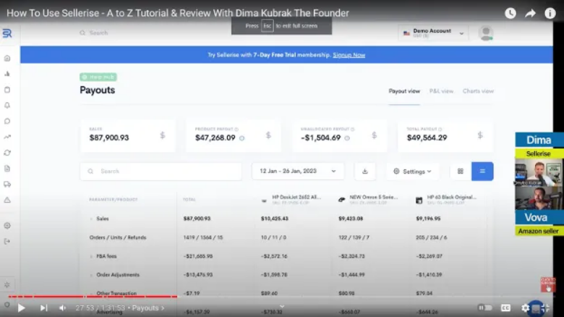The height and width of the screenshot is (317, 564).
Task: Click the logout arrow sidebar icon
Action: 7,241
